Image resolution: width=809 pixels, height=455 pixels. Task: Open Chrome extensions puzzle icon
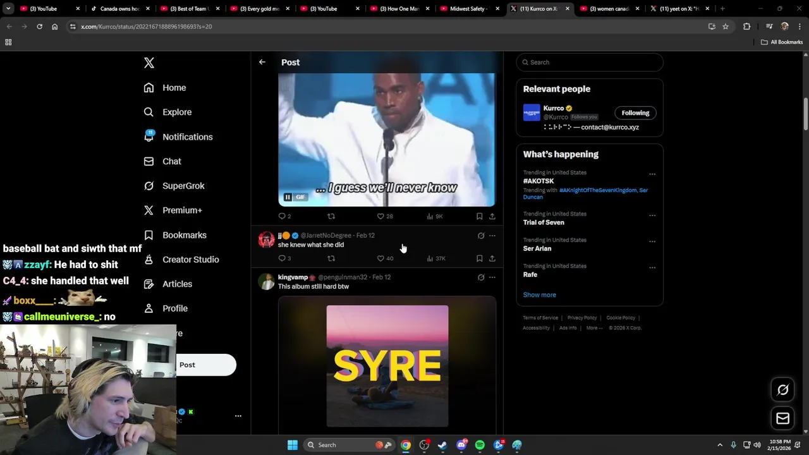(x=746, y=27)
